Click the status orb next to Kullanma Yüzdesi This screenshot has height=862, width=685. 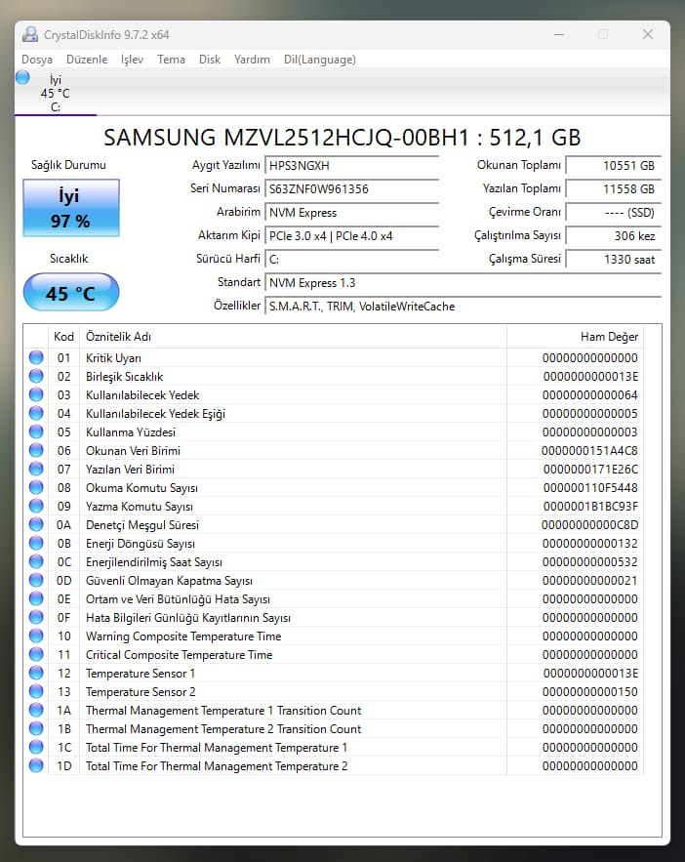[36, 432]
